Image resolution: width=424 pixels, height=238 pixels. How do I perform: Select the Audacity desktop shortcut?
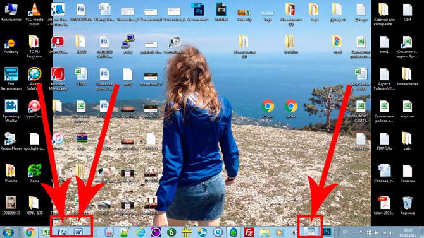click(11, 45)
